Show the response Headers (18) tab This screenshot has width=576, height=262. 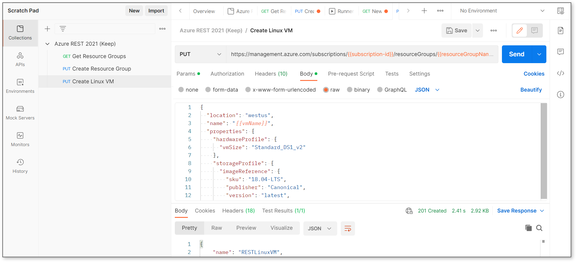coord(239,211)
